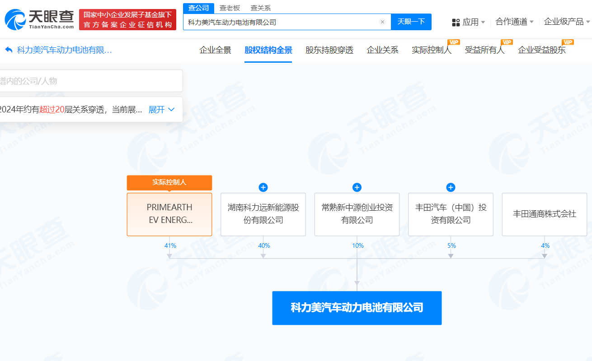Clear the search box with the X icon
The width and height of the screenshot is (592, 361).
tap(382, 22)
